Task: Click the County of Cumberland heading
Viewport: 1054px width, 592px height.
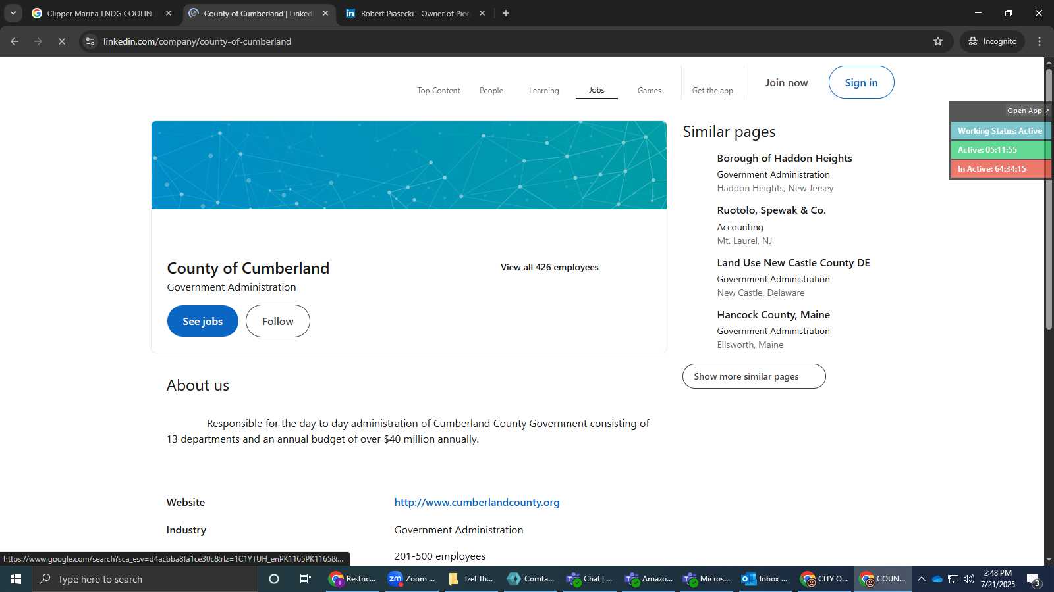Action: click(x=248, y=268)
